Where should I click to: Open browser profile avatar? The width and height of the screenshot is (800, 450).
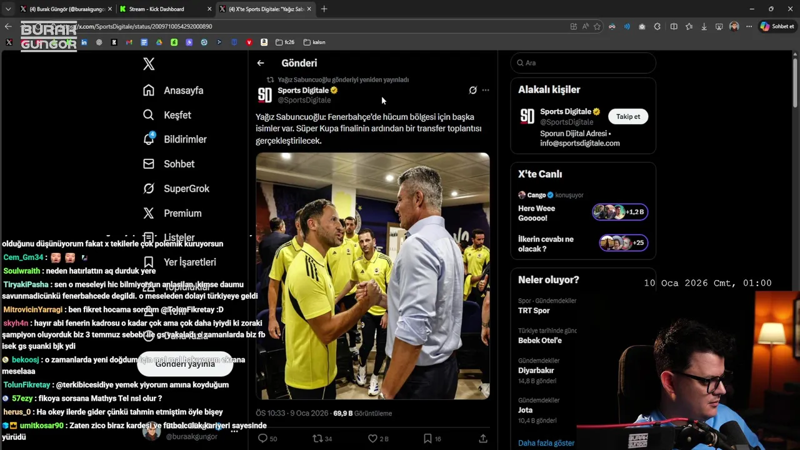734,26
